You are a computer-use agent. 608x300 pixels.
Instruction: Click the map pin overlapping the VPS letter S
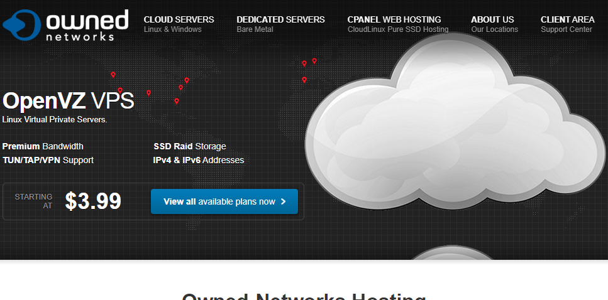[x=120, y=90]
